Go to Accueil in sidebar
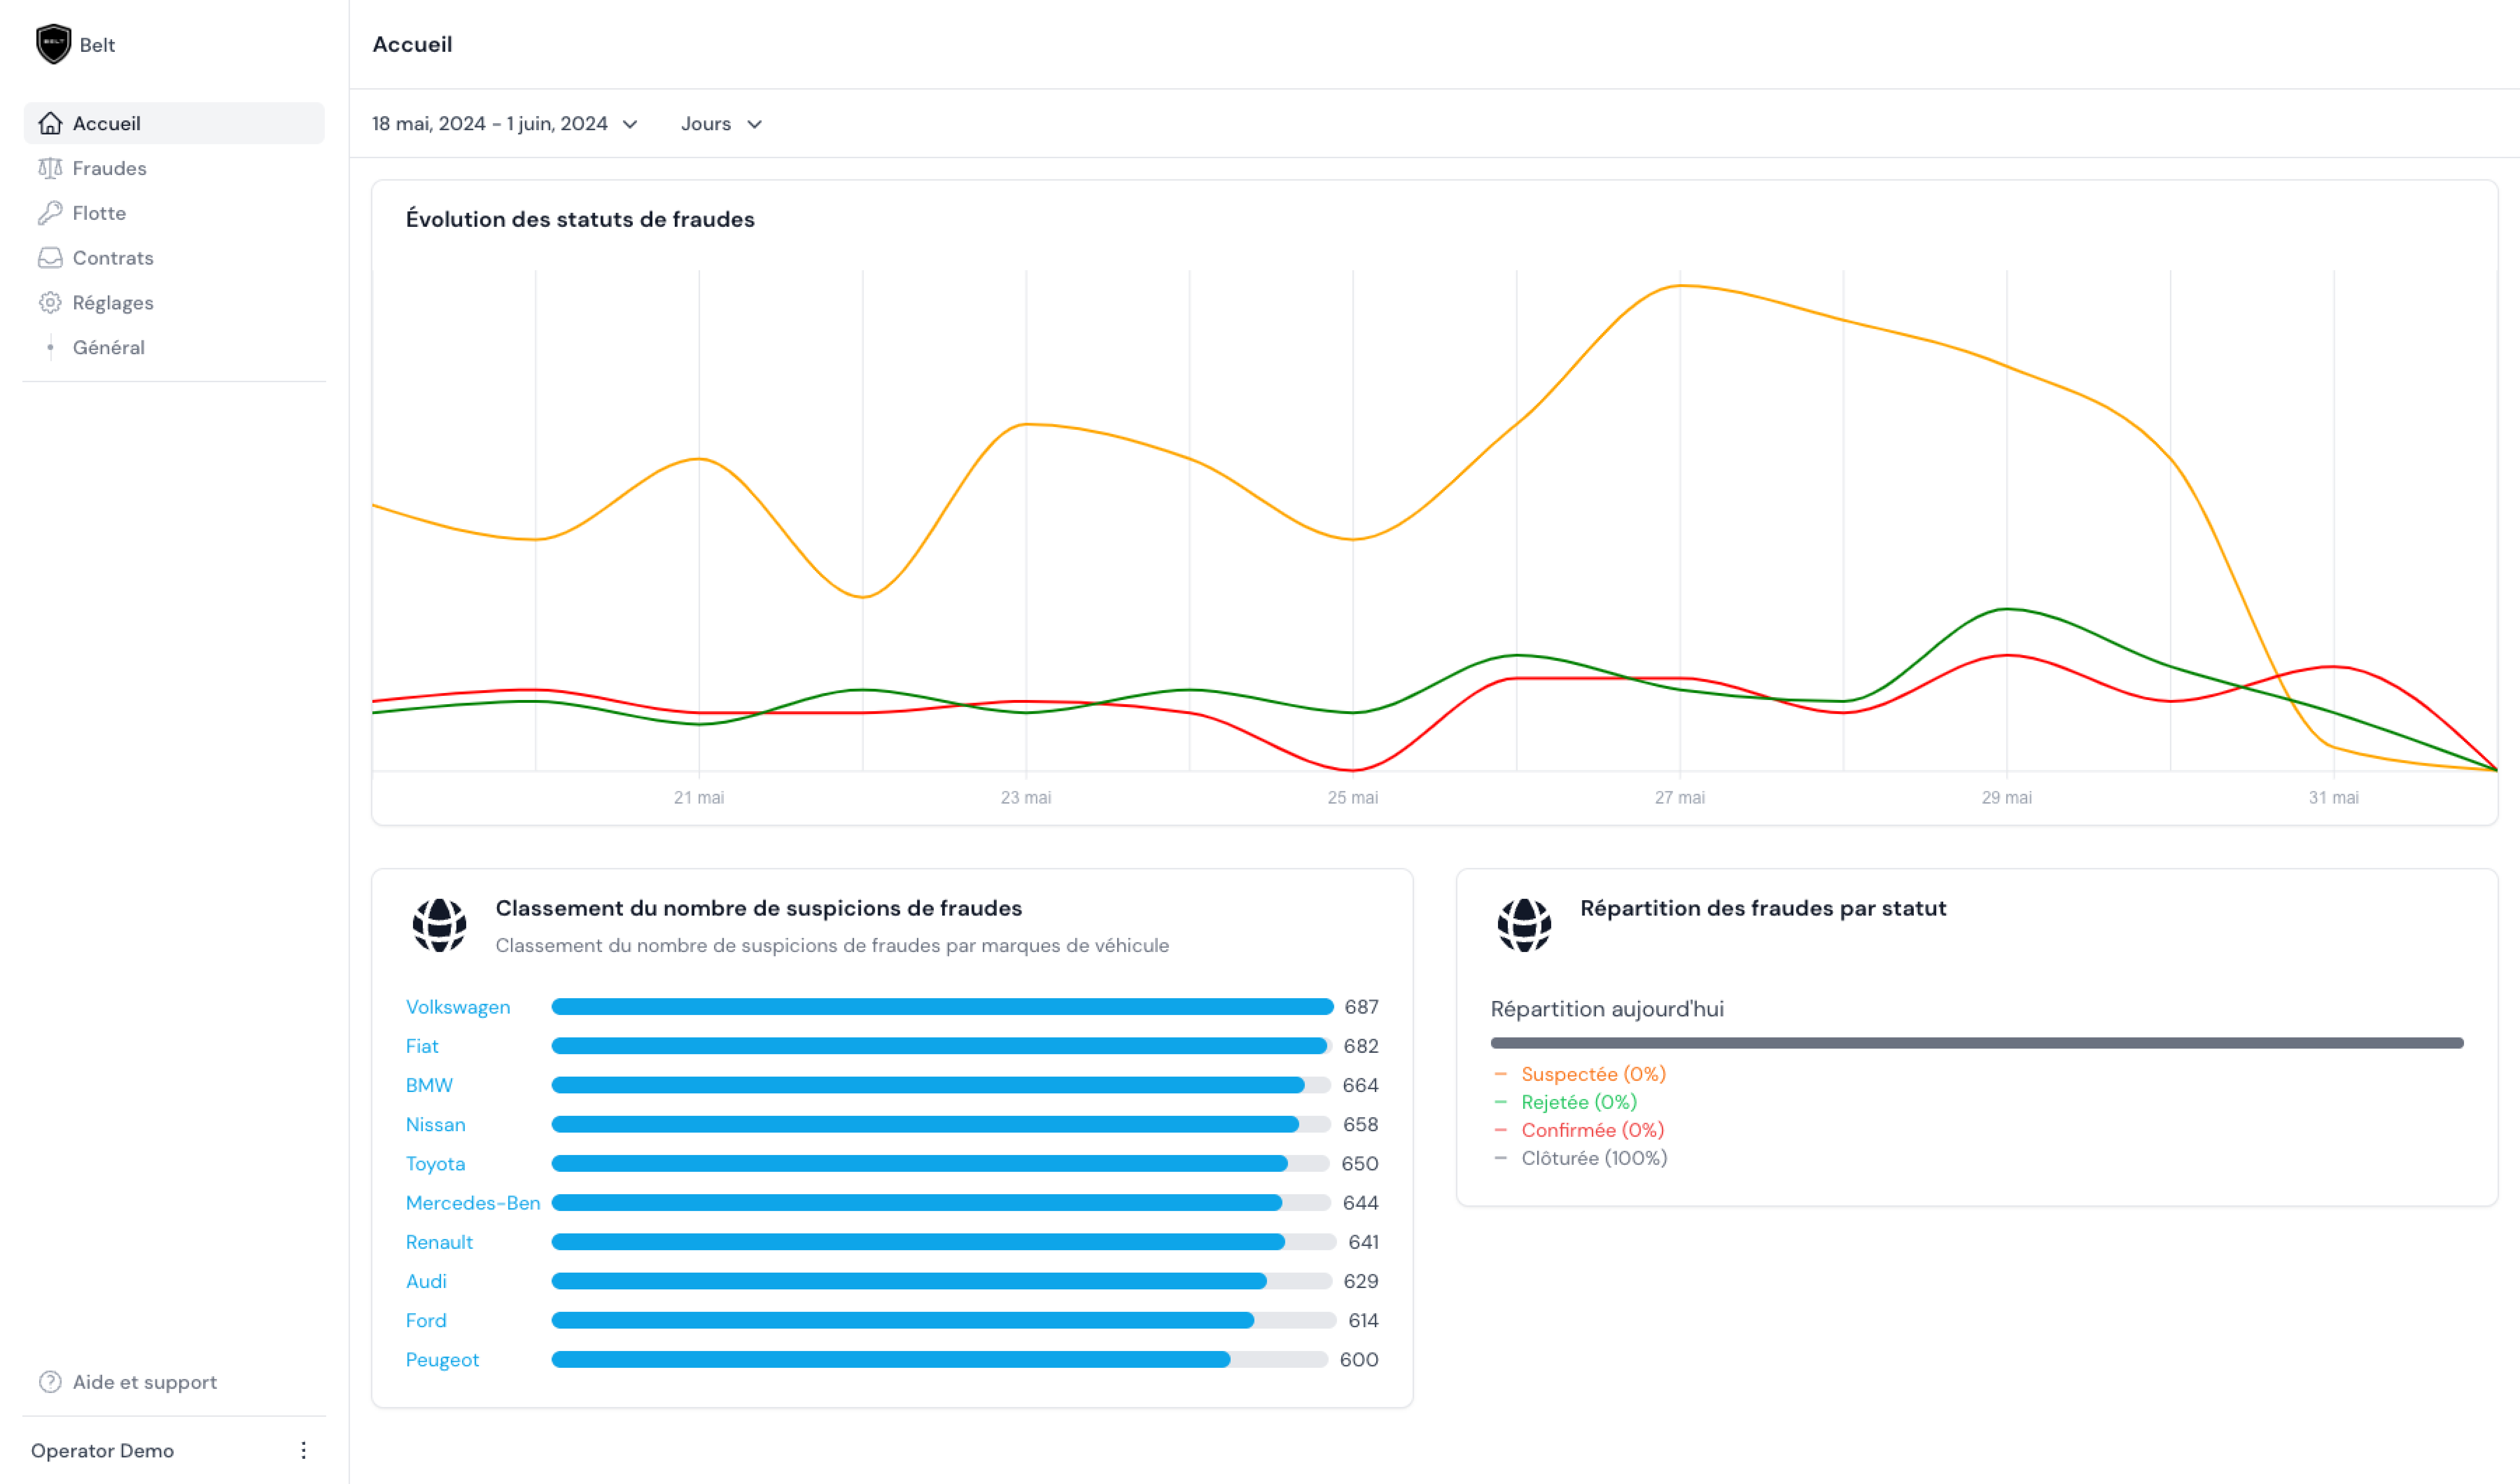This screenshot has height=1484, width=2520. pyautogui.click(x=174, y=123)
